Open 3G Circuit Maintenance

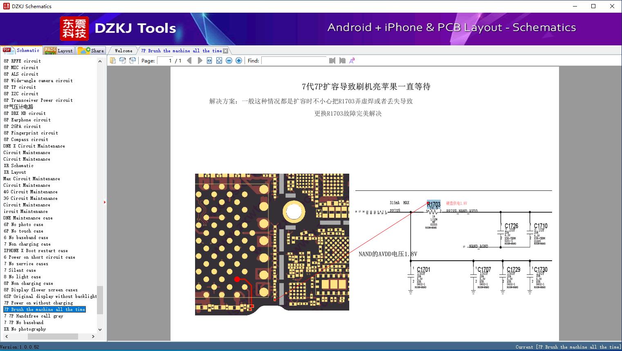click(x=30, y=198)
